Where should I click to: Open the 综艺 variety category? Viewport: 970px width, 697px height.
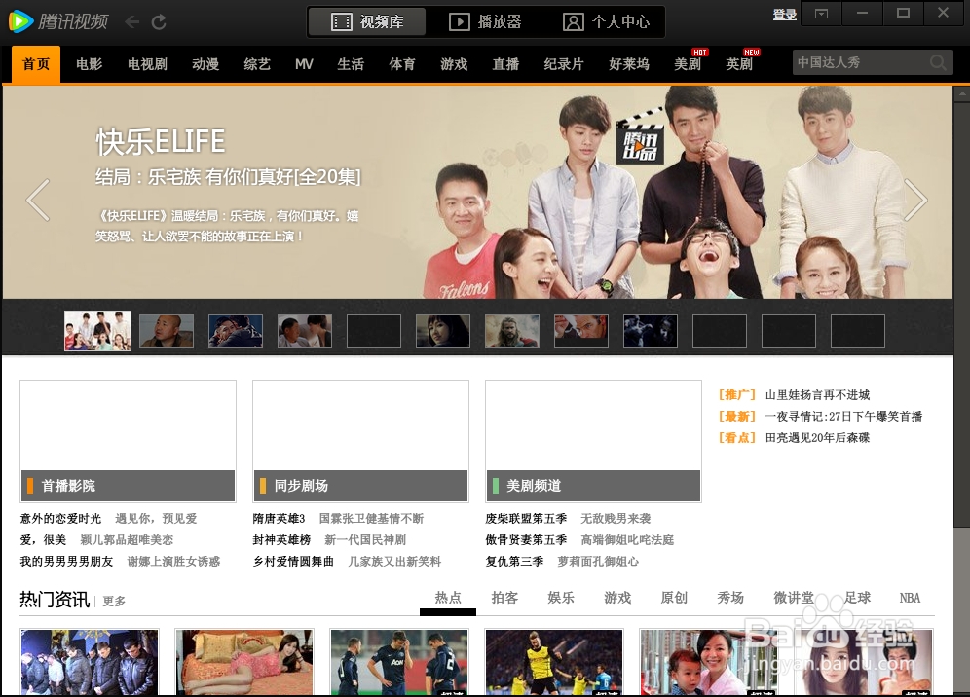click(257, 64)
